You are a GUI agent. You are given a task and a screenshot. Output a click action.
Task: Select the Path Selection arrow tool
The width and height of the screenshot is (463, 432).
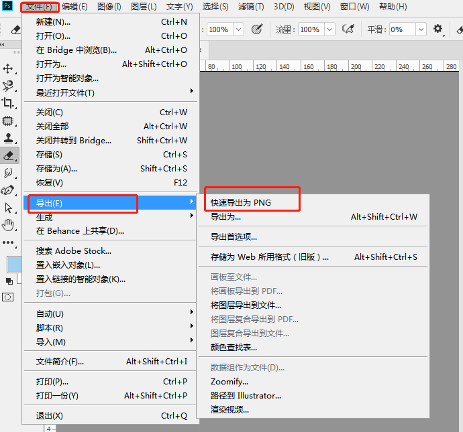coord(8,208)
